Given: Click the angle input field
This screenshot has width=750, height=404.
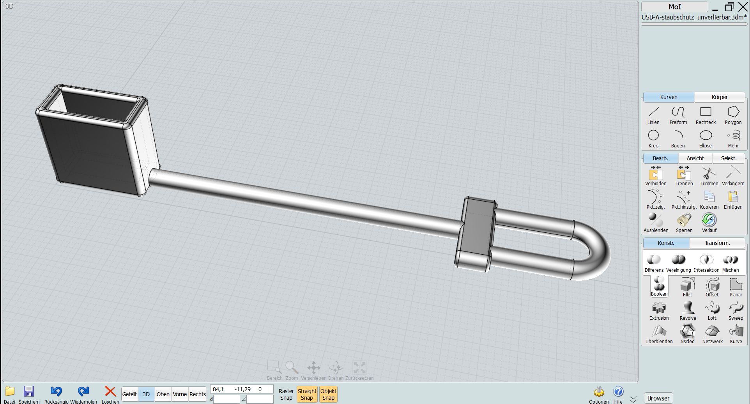Looking at the screenshot, I should [x=260, y=399].
